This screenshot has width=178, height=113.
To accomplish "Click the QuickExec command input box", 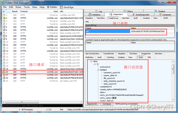I will click(42, 105).
